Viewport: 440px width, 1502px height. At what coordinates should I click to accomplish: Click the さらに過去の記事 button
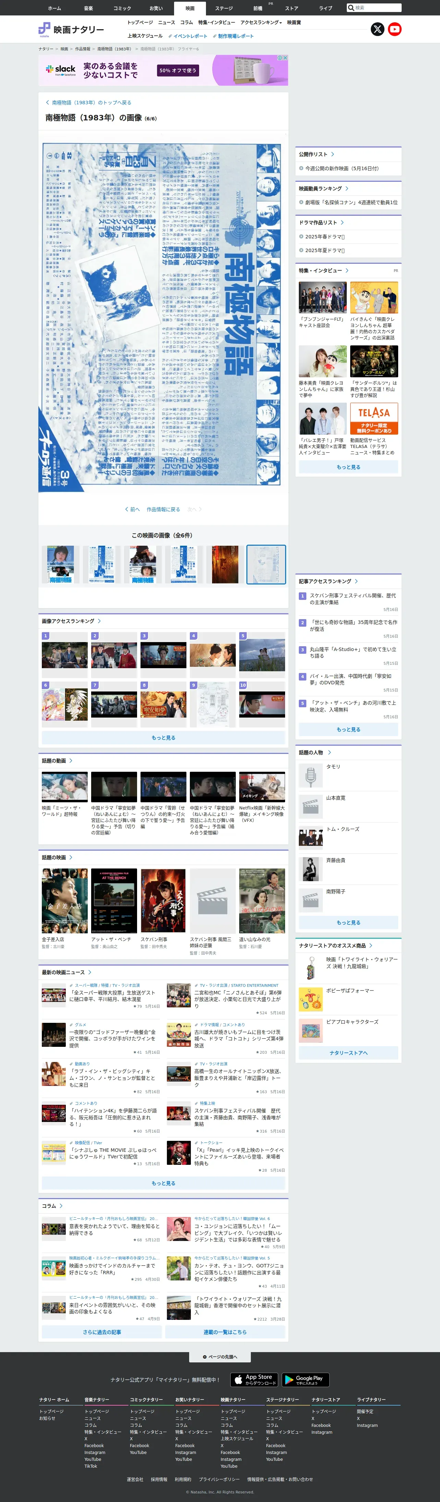(102, 1332)
